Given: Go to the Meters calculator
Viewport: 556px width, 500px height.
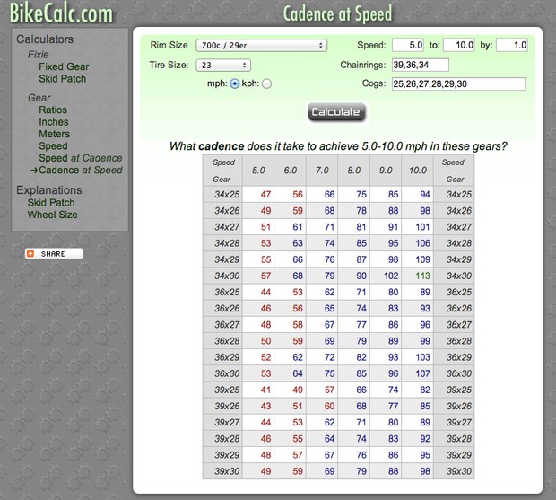Looking at the screenshot, I should tap(54, 134).
